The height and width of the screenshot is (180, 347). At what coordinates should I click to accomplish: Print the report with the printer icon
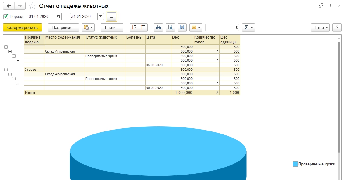click(158, 27)
